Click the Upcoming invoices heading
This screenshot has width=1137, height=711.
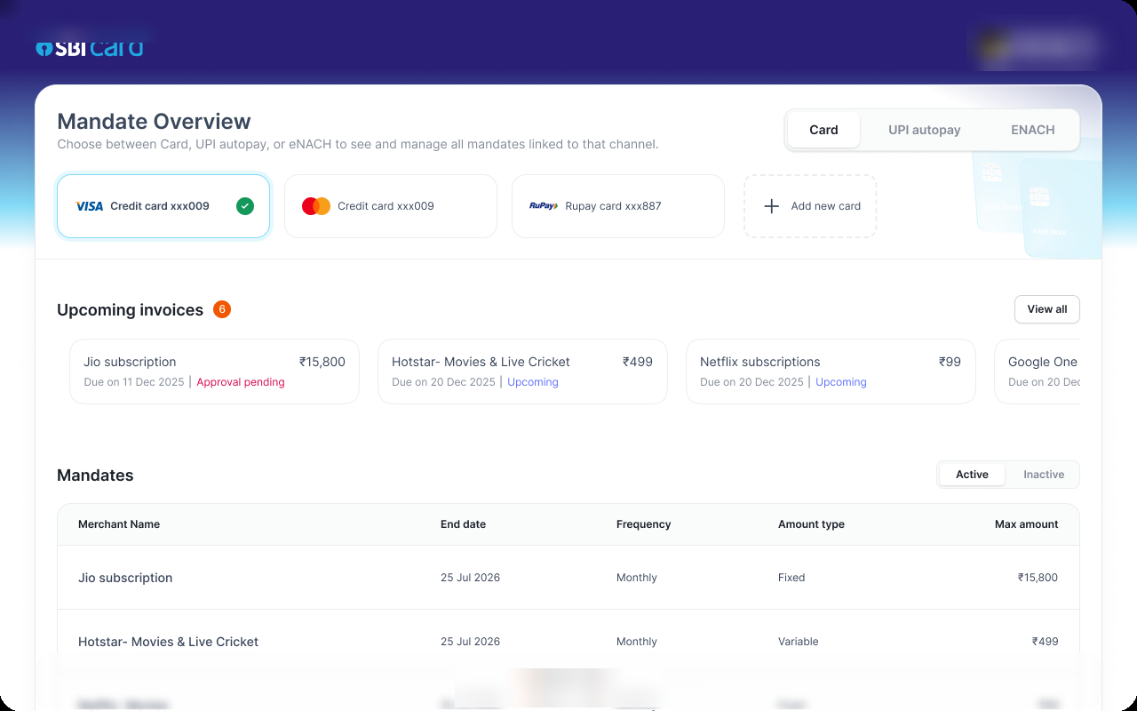pyautogui.click(x=131, y=310)
